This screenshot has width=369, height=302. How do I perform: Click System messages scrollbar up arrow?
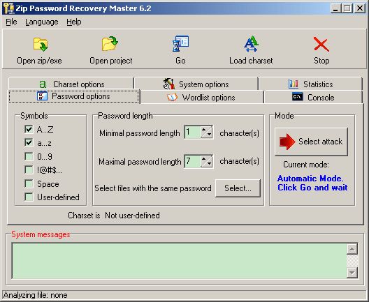(x=352, y=249)
